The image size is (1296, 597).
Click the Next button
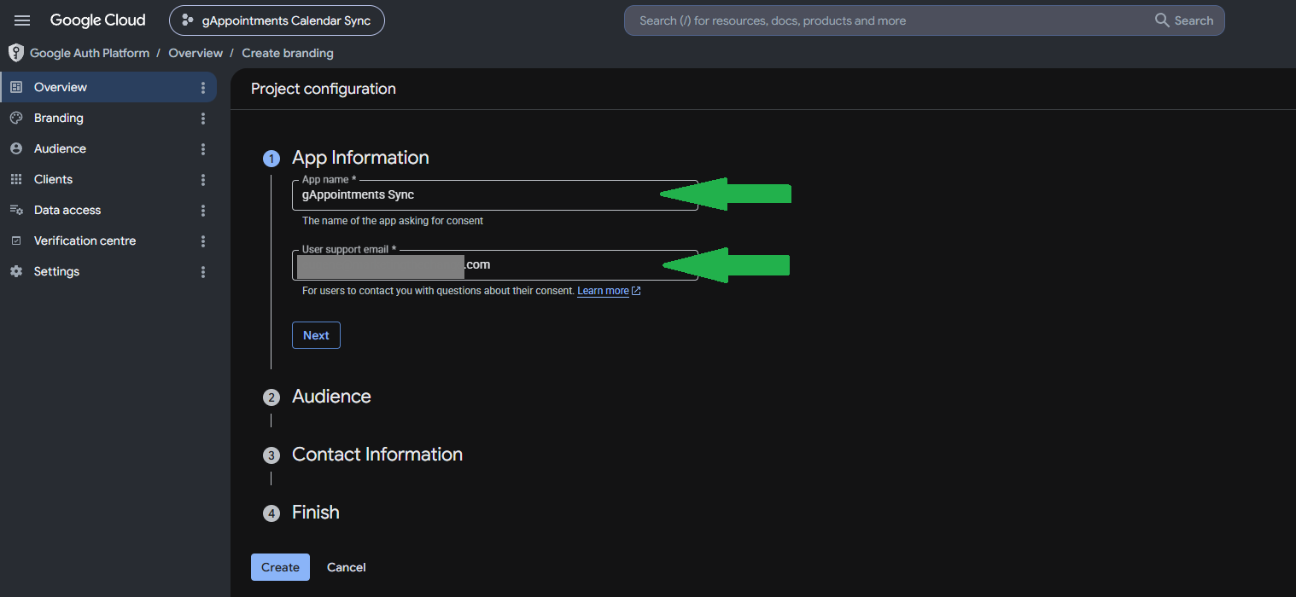316,335
